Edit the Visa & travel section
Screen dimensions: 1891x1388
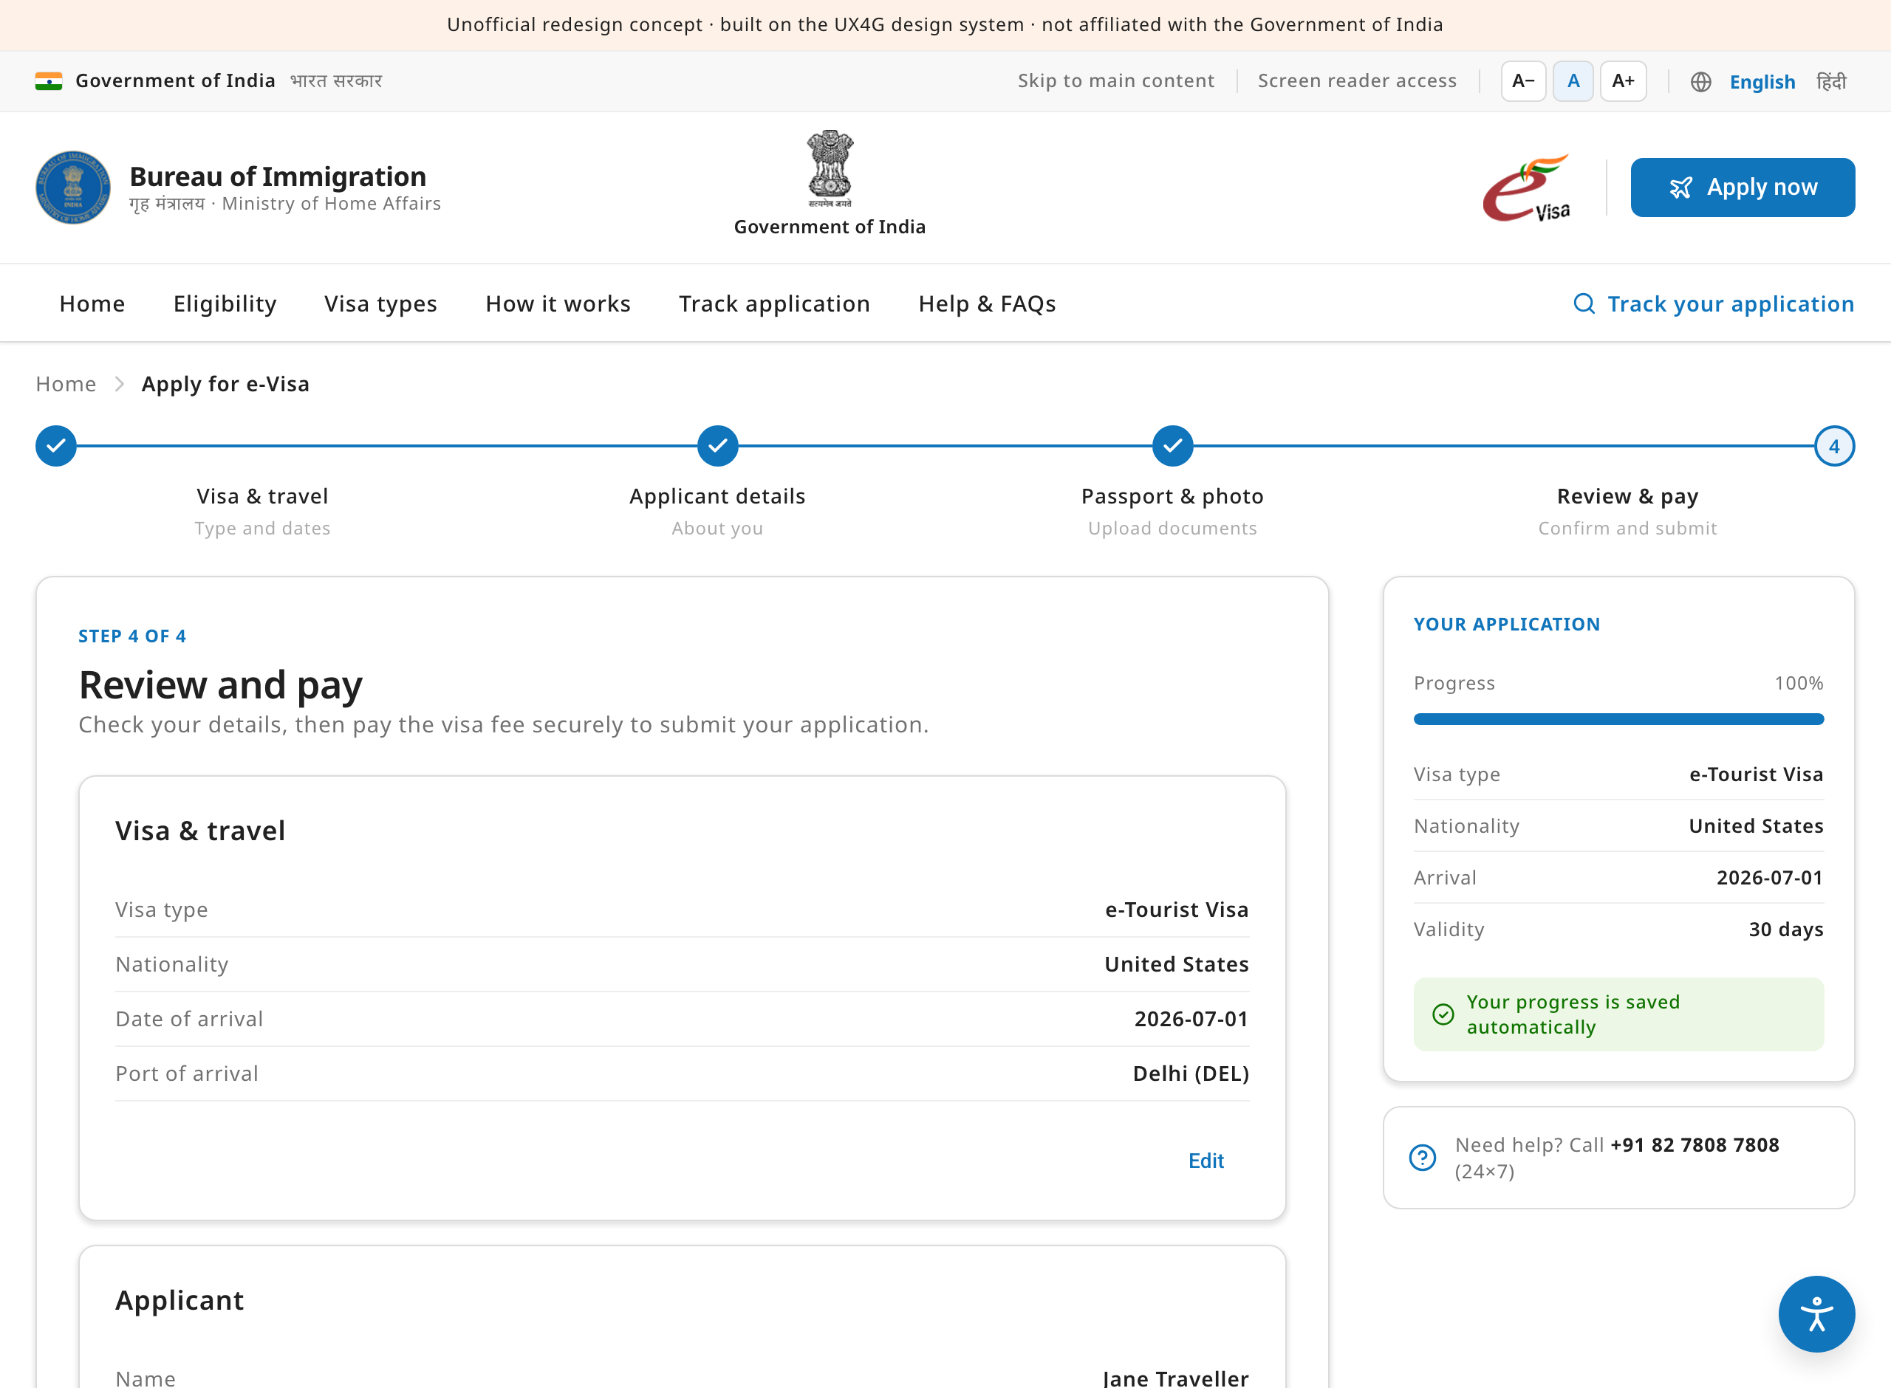pos(1206,1161)
